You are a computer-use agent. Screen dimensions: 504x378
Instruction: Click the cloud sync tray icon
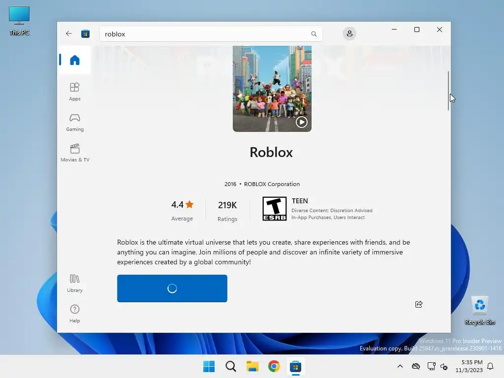click(415, 366)
